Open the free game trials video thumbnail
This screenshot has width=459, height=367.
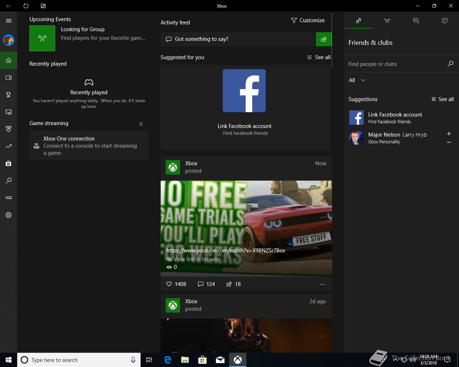[246, 228]
